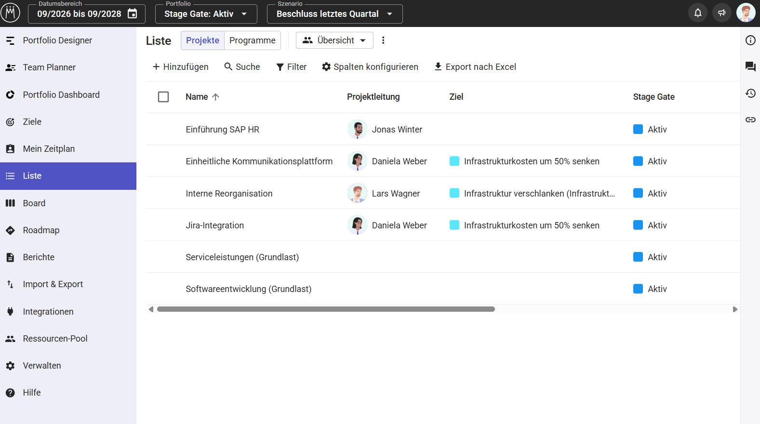Open the user profile avatar
Image resolution: width=760 pixels, height=424 pixels.
pyautogui.click(x=746, y=13)
